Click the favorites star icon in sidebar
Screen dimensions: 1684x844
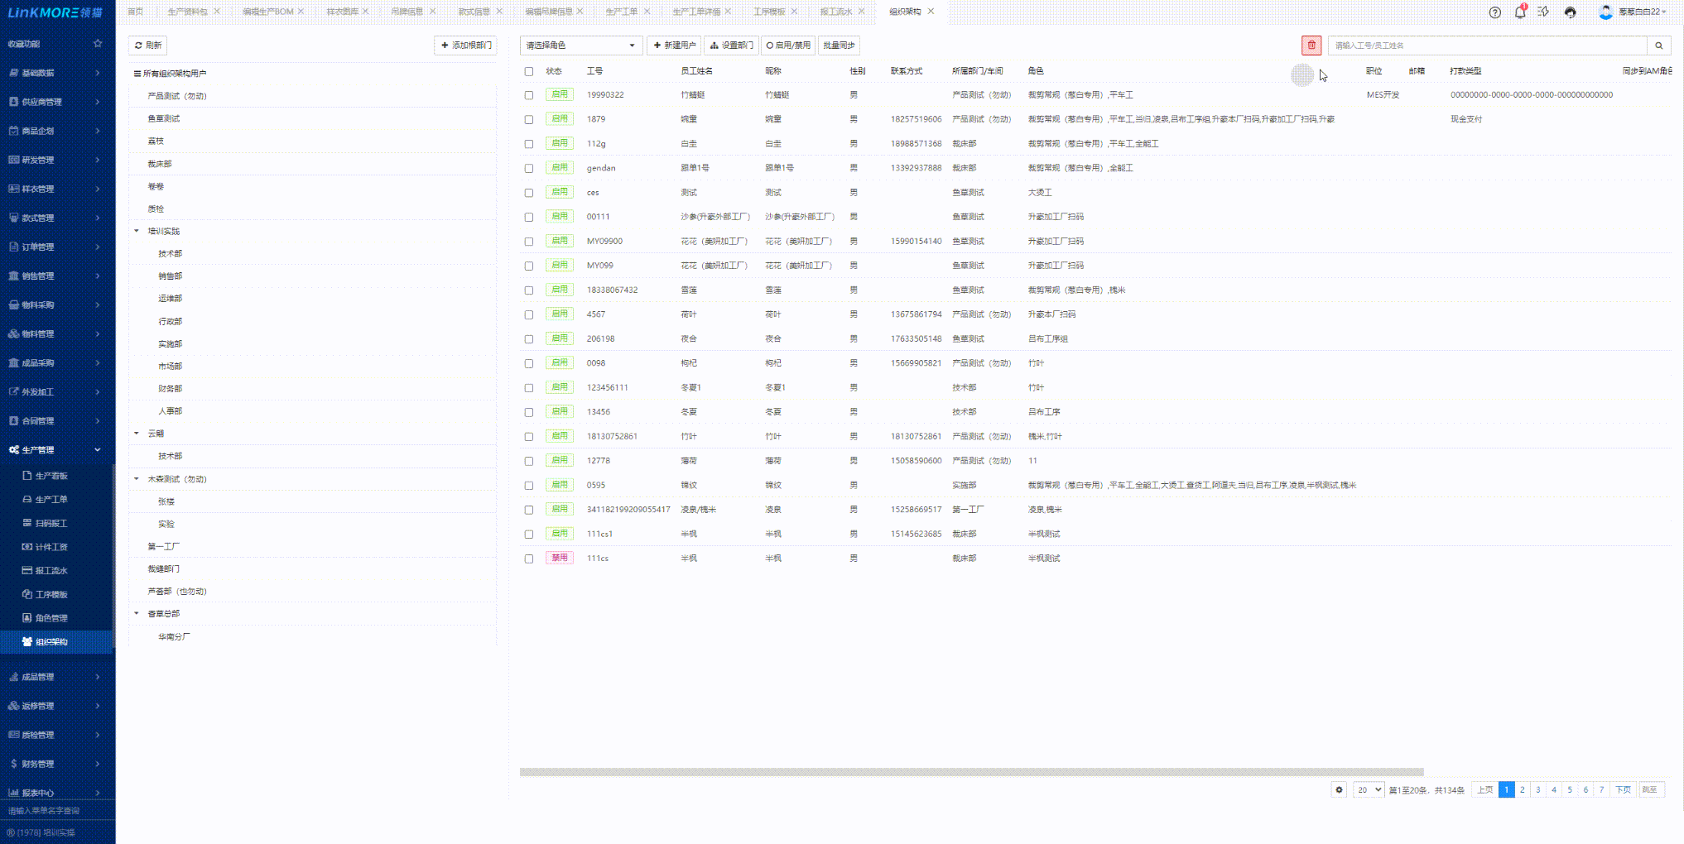(98, 44)
